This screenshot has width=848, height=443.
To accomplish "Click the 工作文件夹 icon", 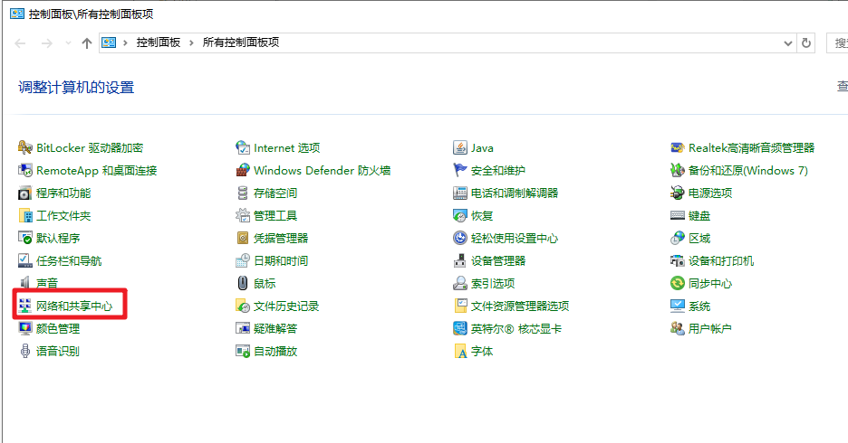I will 24,216.
